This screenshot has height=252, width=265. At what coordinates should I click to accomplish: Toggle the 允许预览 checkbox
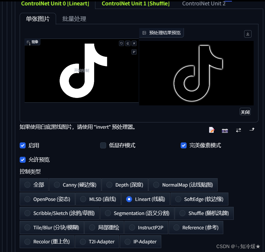tap(23, 160)
